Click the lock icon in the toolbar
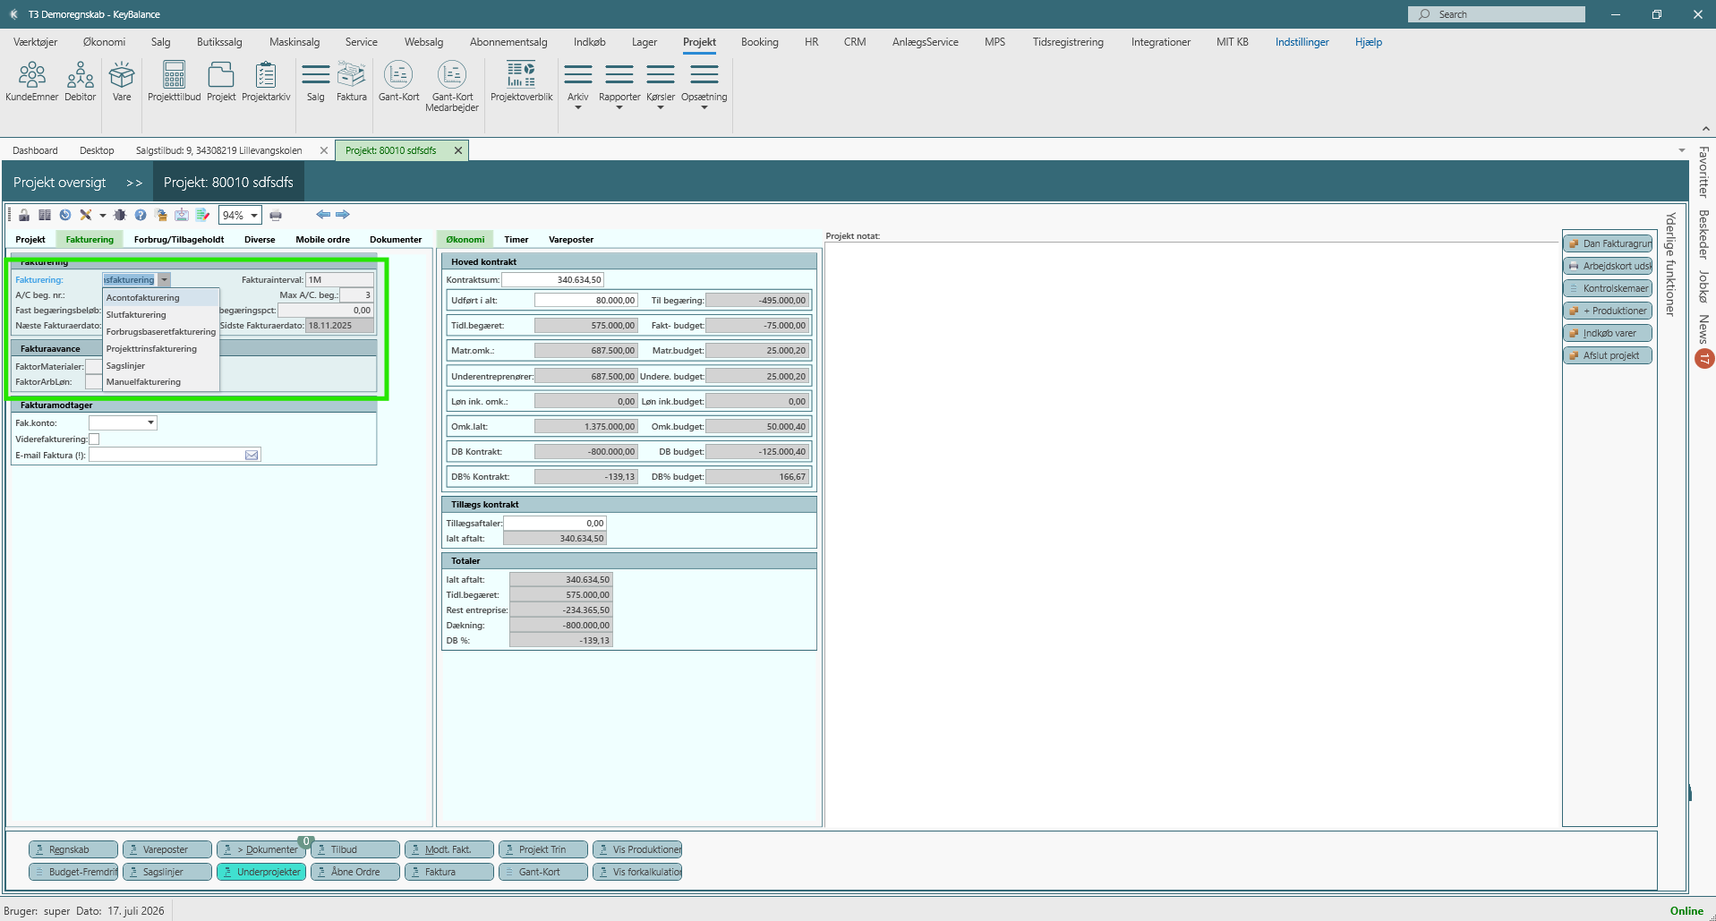Screen dimensions: 1716x921 tap(24, 215)
